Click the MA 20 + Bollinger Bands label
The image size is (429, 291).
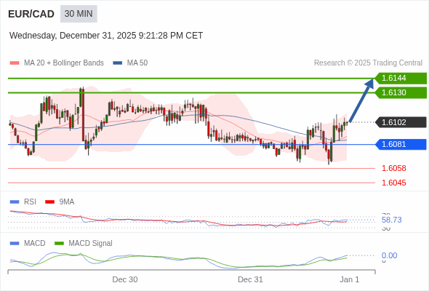pyautogui.click(x=64, y=63)
